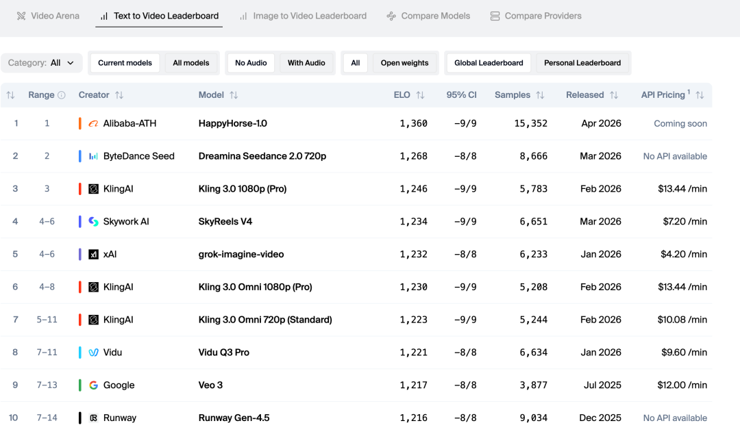Click the ByteDance Seed logo icon
Image resolution: width=740 pixels, height=434 pixels.
(x=94, y=157)
